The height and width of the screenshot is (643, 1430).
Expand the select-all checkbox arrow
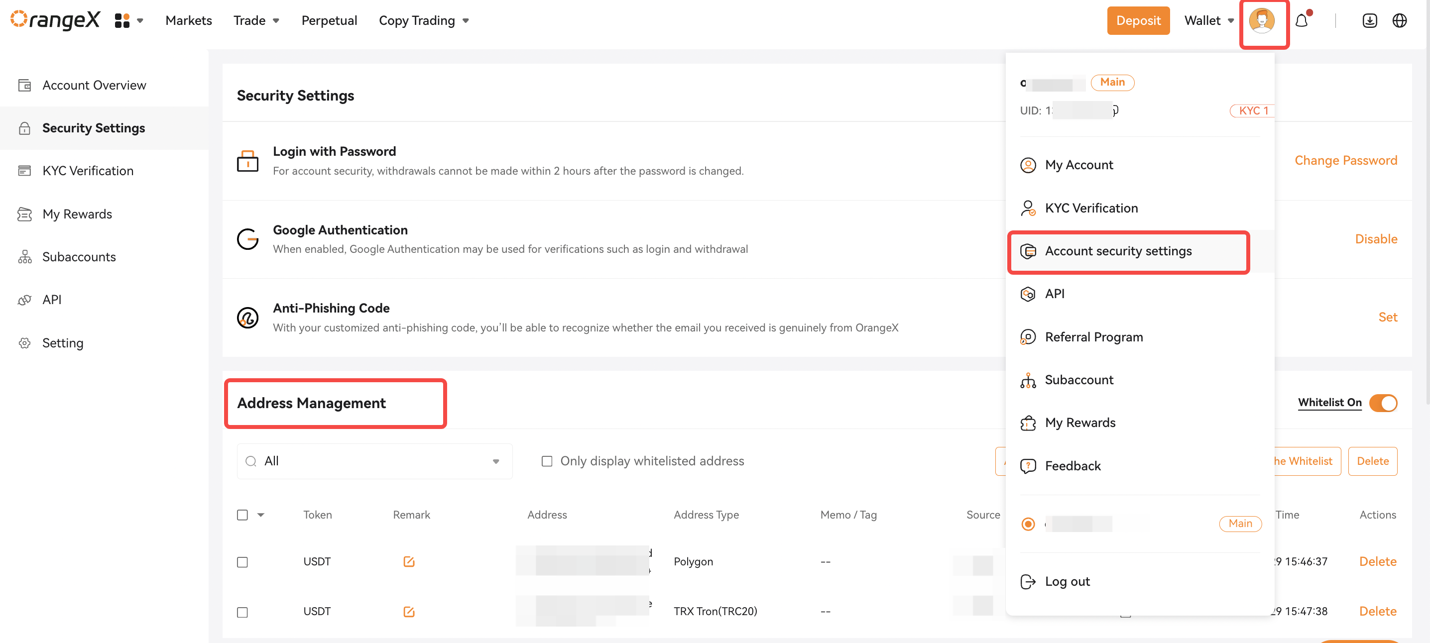tap(260, 515)
